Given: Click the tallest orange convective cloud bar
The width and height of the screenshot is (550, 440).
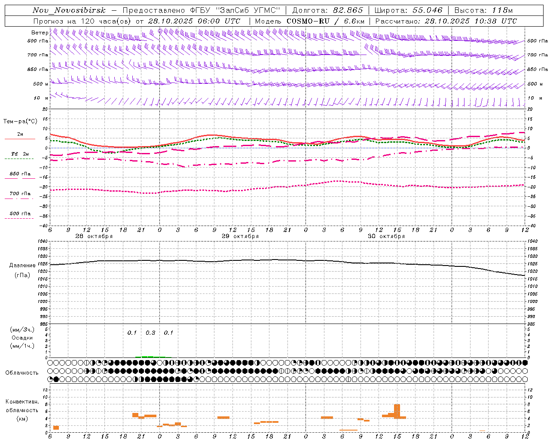Looking at the screenshot, I should point(397,411).
